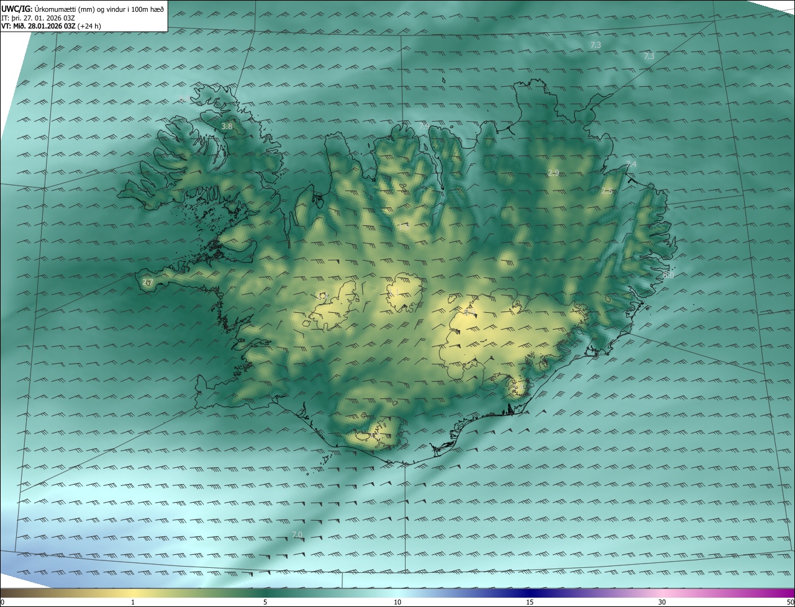795x607 pixels.
Task: Click the 10 tick label on the colour scale
Action: pyautogui.click(x=397, y=603)
